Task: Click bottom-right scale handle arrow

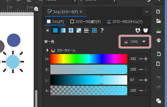Action: coord(21,70)
